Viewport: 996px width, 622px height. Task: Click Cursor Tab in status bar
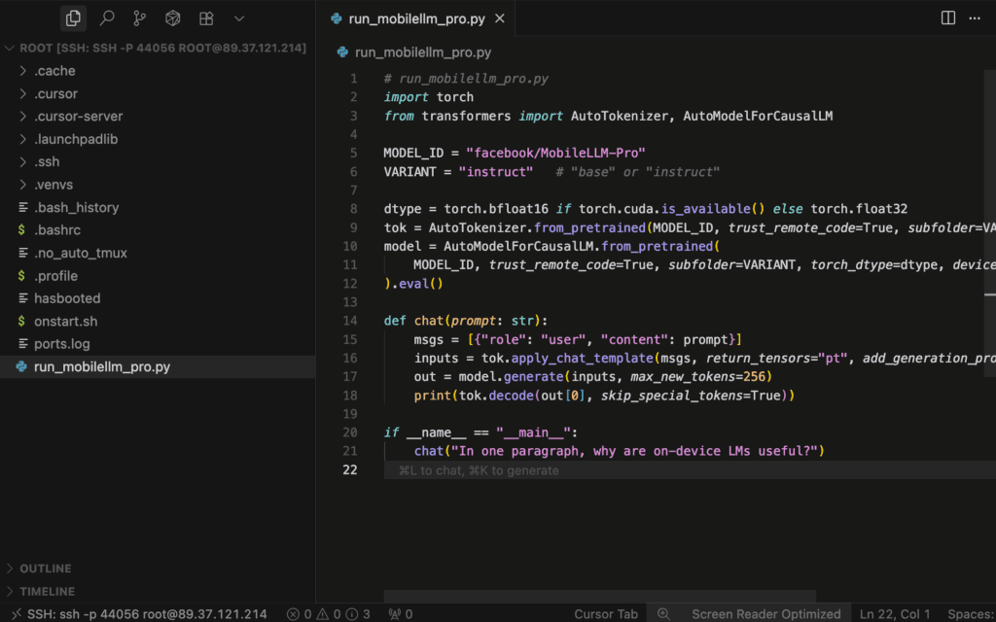point(606,614)
